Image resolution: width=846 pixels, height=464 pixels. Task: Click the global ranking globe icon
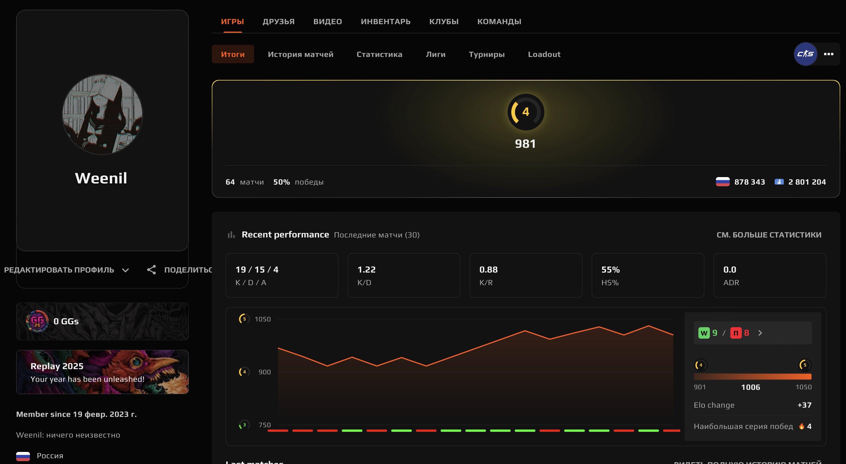point(779,181)
